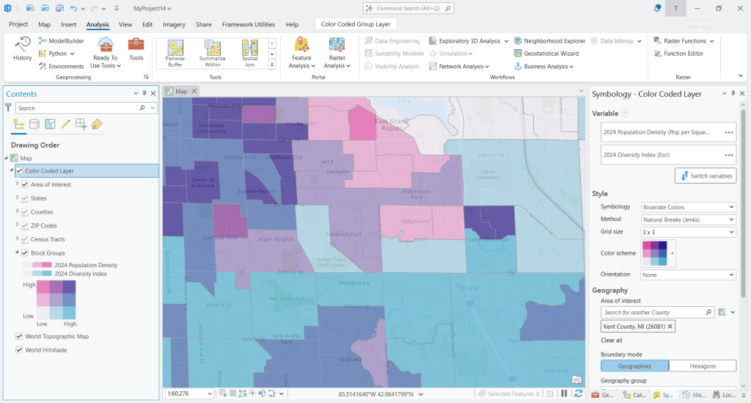Image resolution: width=751 pixels, height=403 pixels.
Task: Select the Summarize Within tool
Action: pyautogui.click(x=213, y=53)
